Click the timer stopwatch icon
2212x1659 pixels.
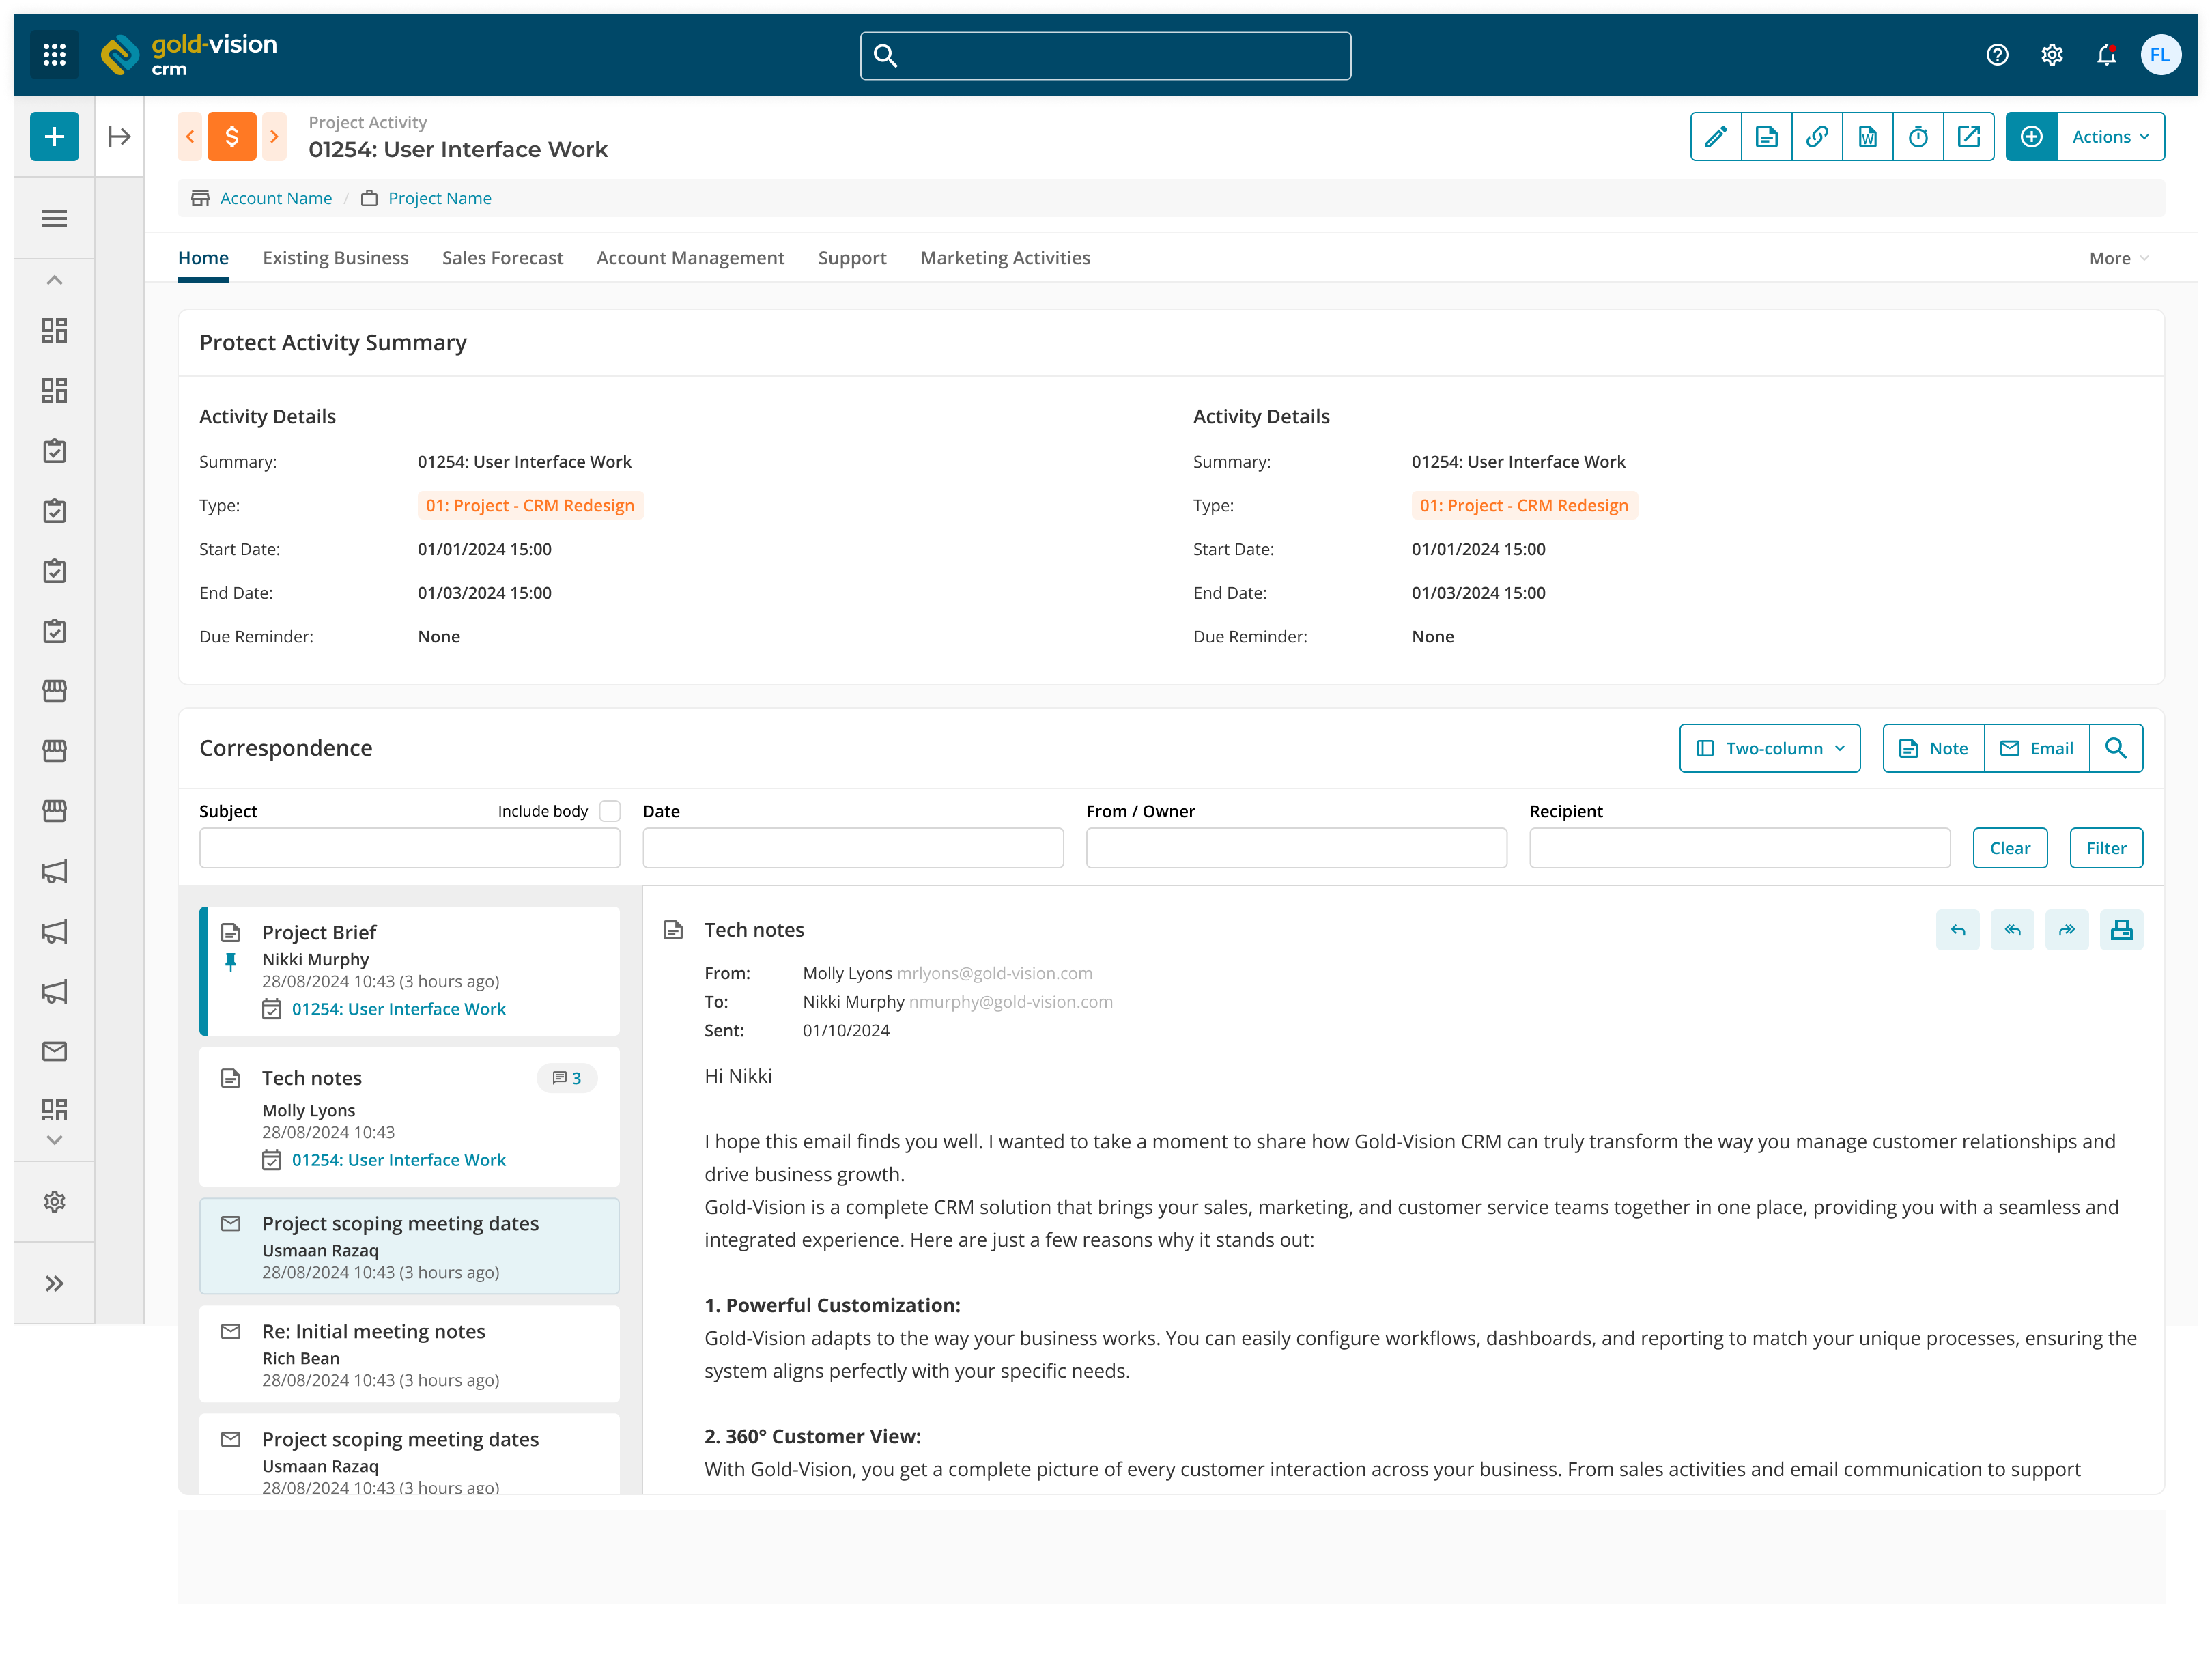pos(1917,137)
